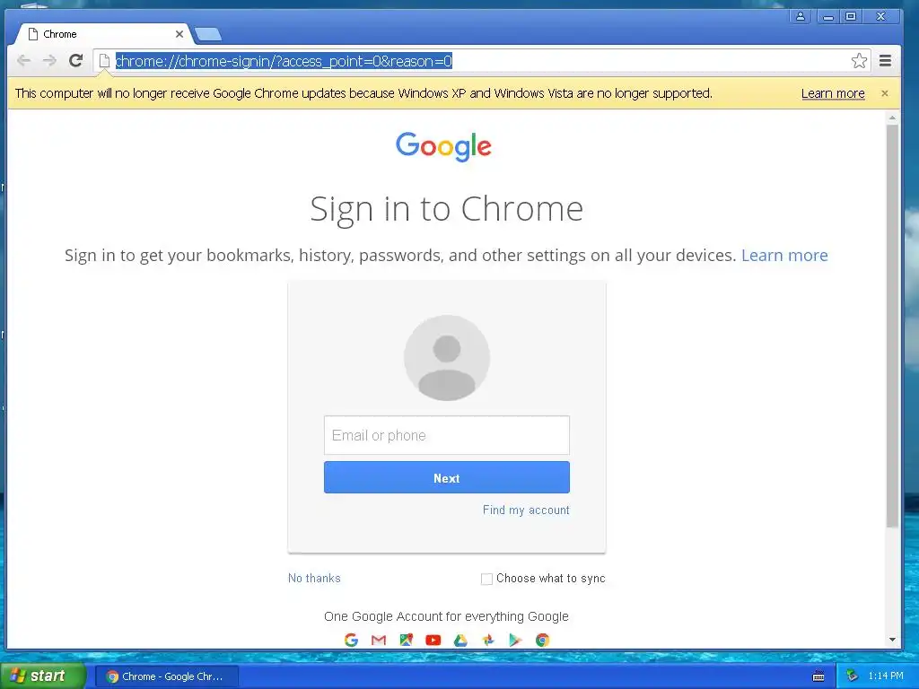Open a new tab
This screenshot has width=919, height=689.
tap(208, 35)
